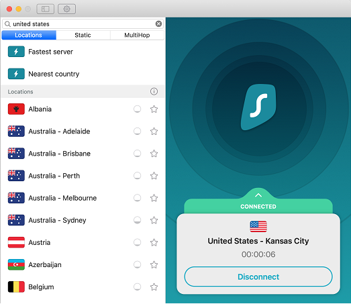
Task: Select Australia - Melbourne location
Action: click(83, 198)
